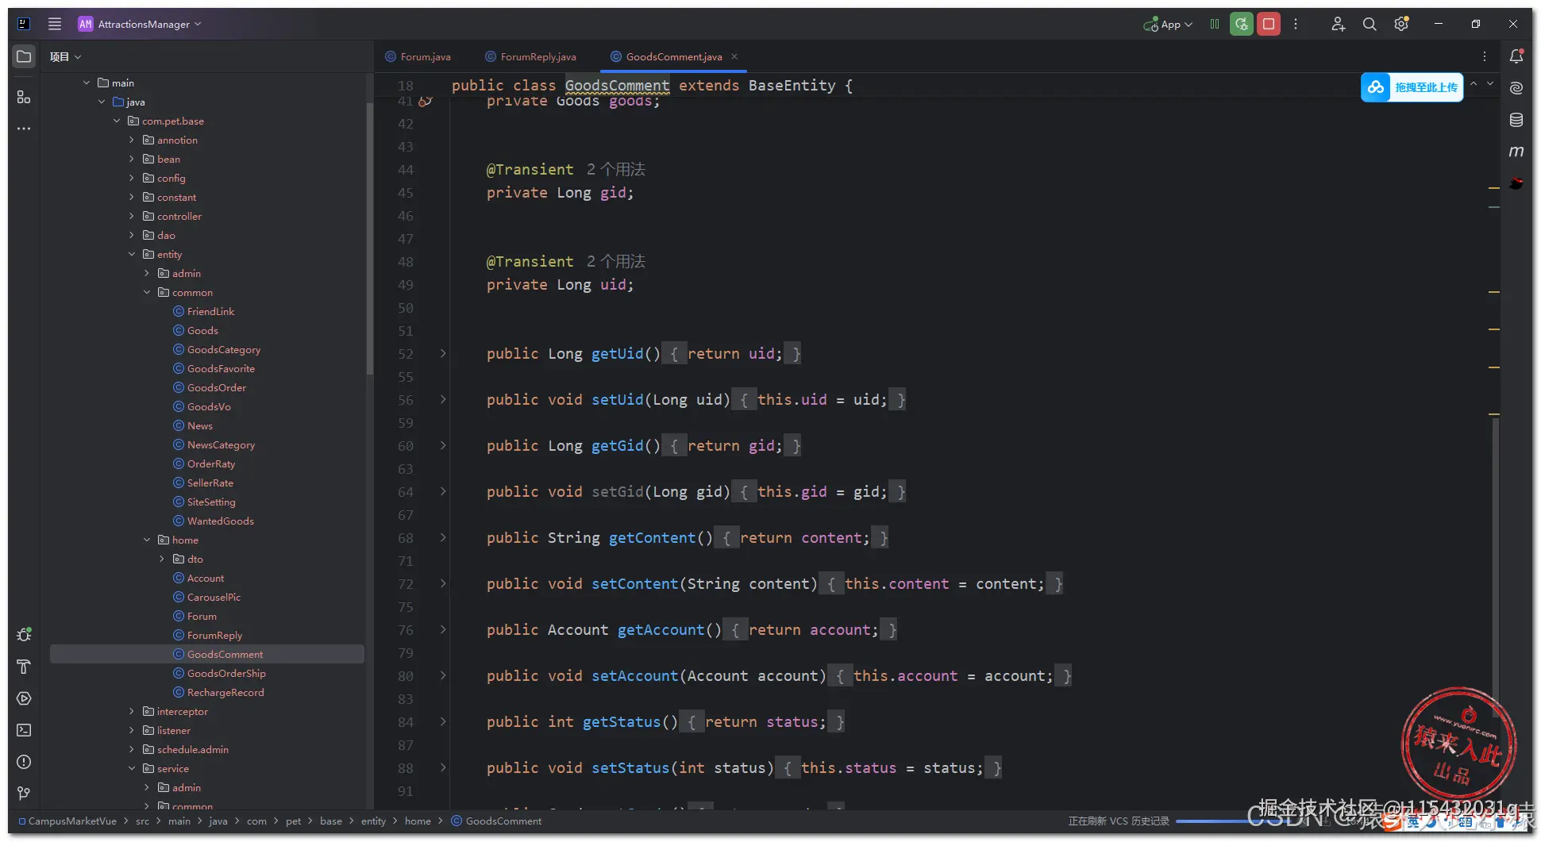
Task: Open the Maven tool window
Action: click(x=1516, y=152)
